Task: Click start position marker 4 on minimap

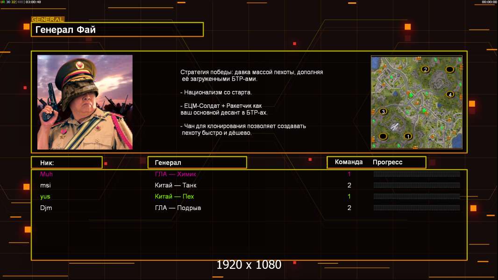Action: coord(450,94)
